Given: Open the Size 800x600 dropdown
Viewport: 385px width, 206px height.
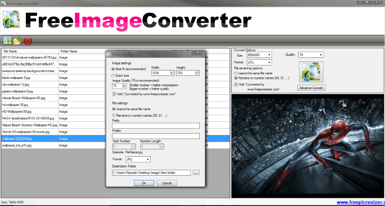Looking at the screenshot, I should click(269, 55).
